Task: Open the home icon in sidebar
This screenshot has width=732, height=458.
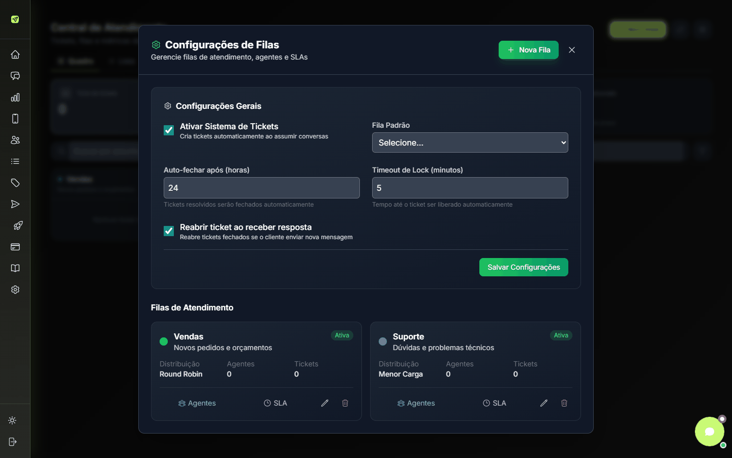Action: tap(15, 54)
